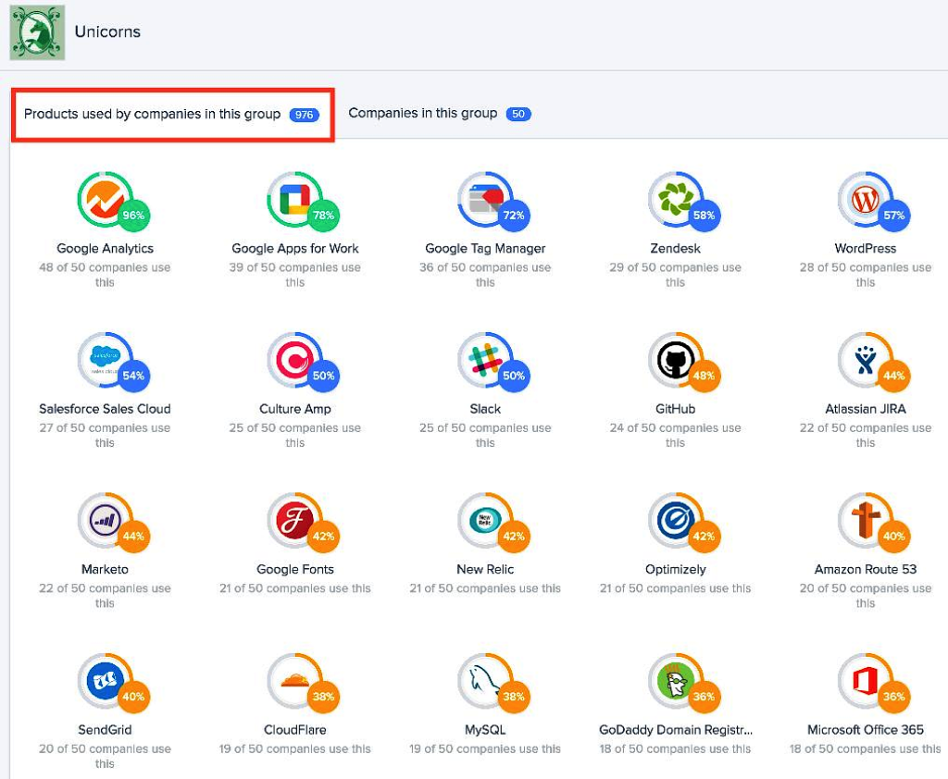948x779 pixels.
Task: Click the 72% usage badge
Action: (x=514, y=216)
